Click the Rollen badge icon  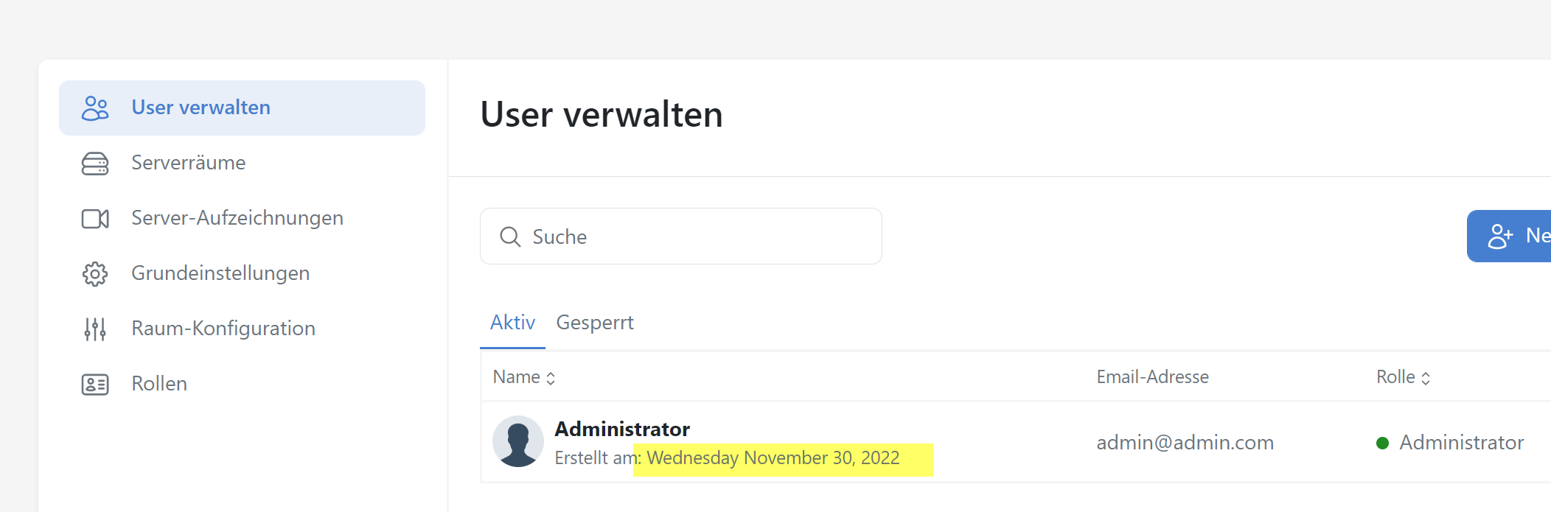click(94, 383)
